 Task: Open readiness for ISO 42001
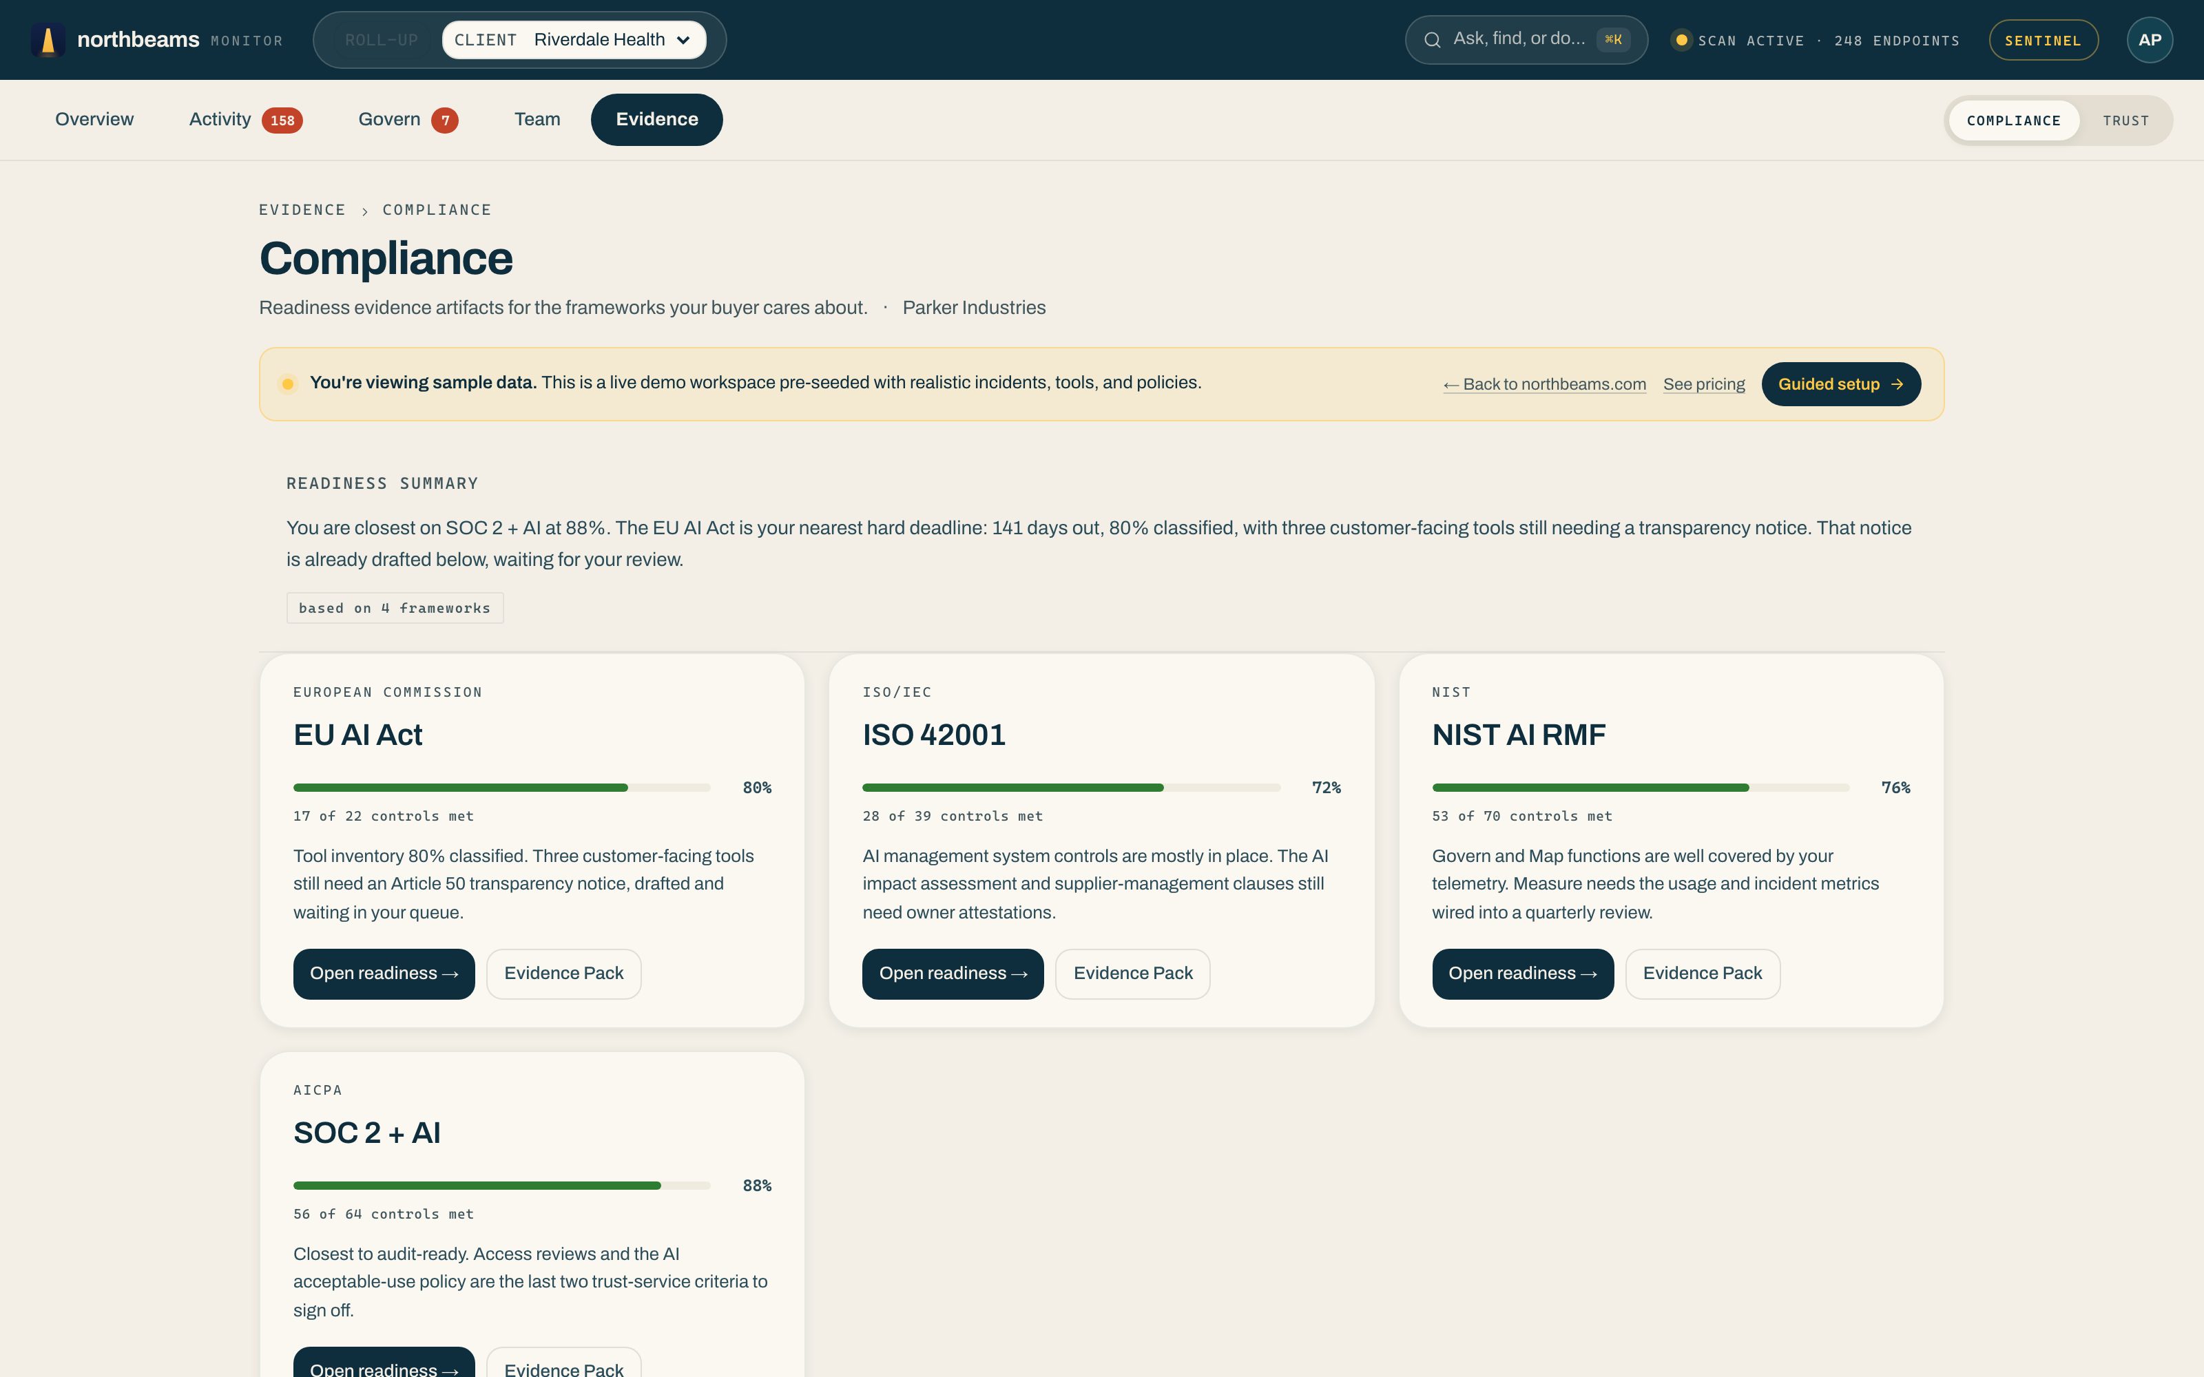[953, 974]
